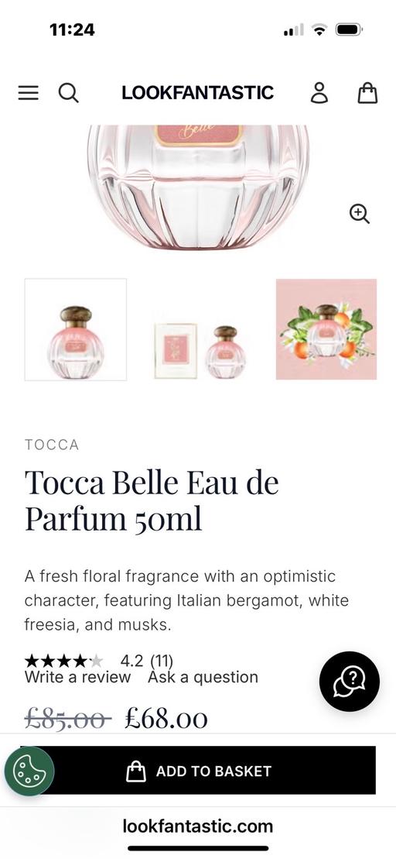Tap the search magnifier icon
The width and height of the screenshot is (396, 859).
coord(68,93)
